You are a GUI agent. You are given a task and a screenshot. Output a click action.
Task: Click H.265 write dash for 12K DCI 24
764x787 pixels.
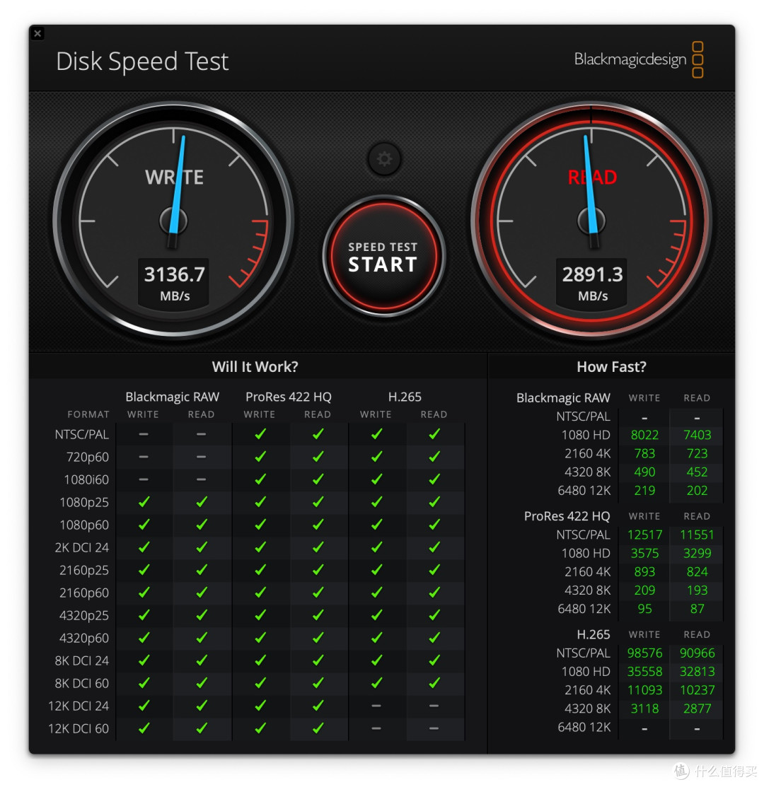pyautogui.click(x=376, y=706)
